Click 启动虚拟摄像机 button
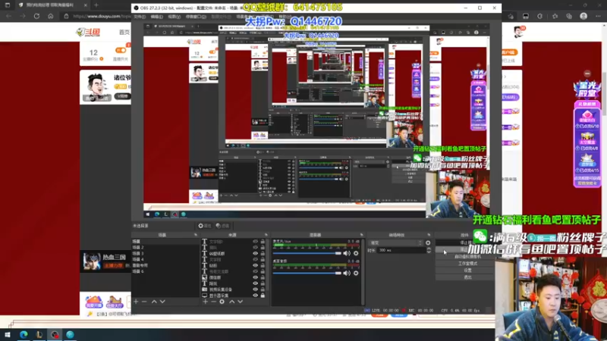The height and width of the screenshot is (341, 607). [x=467, y=256]
